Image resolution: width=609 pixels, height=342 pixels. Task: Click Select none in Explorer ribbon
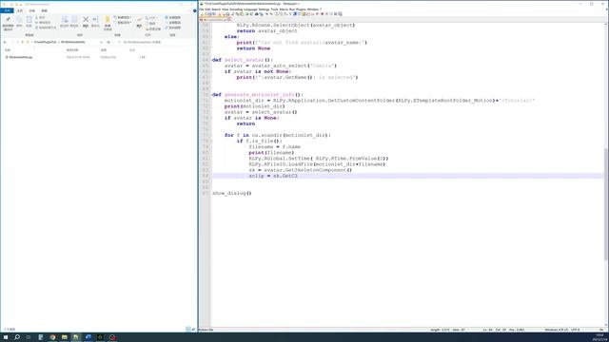(x=173, y=23)
